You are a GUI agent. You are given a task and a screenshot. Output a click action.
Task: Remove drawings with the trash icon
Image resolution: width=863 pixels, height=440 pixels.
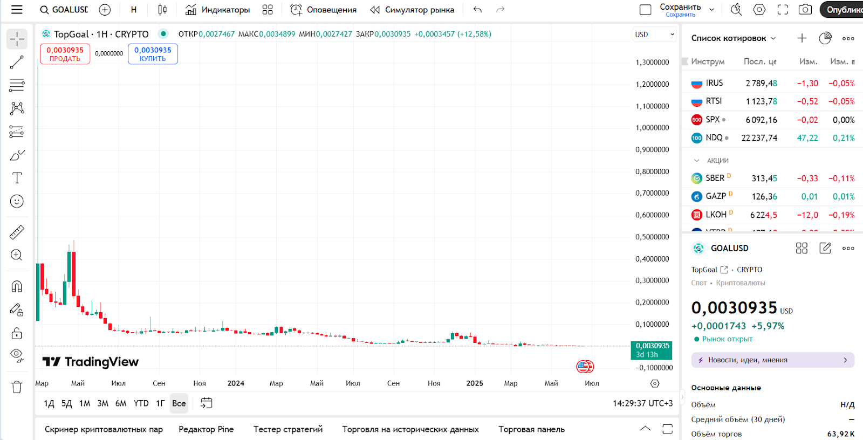17,387
